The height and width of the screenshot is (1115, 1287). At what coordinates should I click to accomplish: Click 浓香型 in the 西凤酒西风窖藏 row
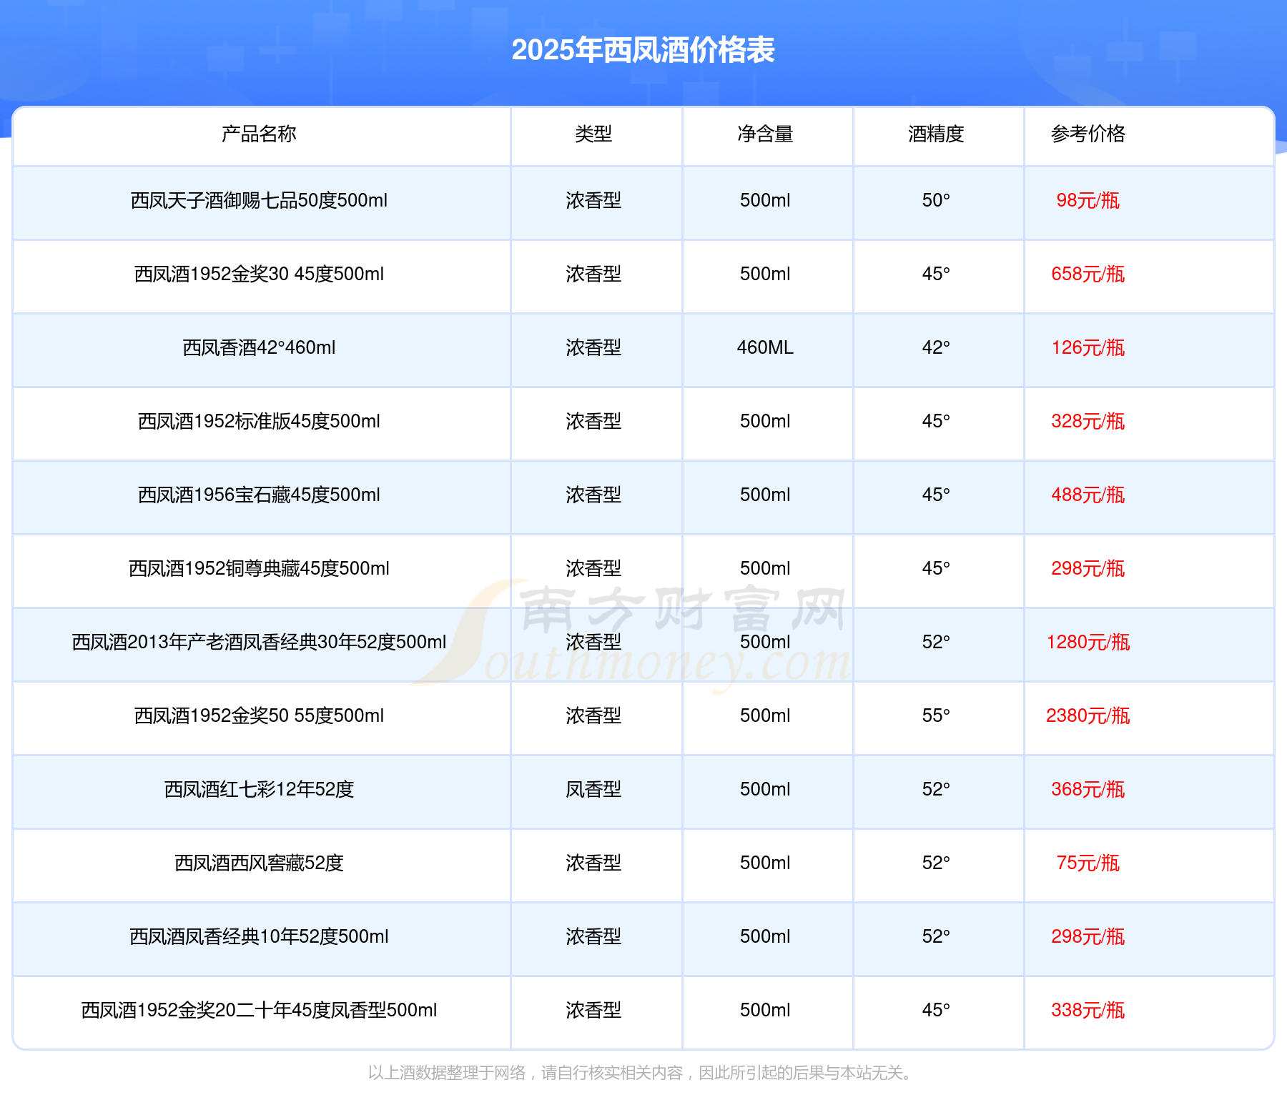[593, 863]
